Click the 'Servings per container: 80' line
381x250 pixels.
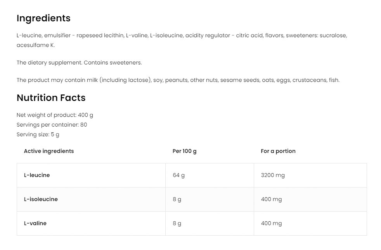click(x=52, y=125)
